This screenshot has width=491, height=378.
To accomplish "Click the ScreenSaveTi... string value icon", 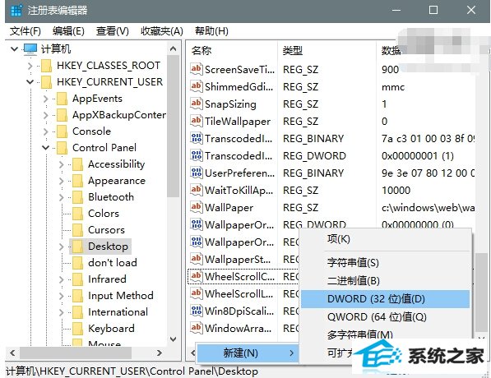I will point(196,69).
